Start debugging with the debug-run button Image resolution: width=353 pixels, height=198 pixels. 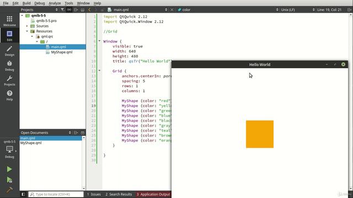(x=9, y=180)
